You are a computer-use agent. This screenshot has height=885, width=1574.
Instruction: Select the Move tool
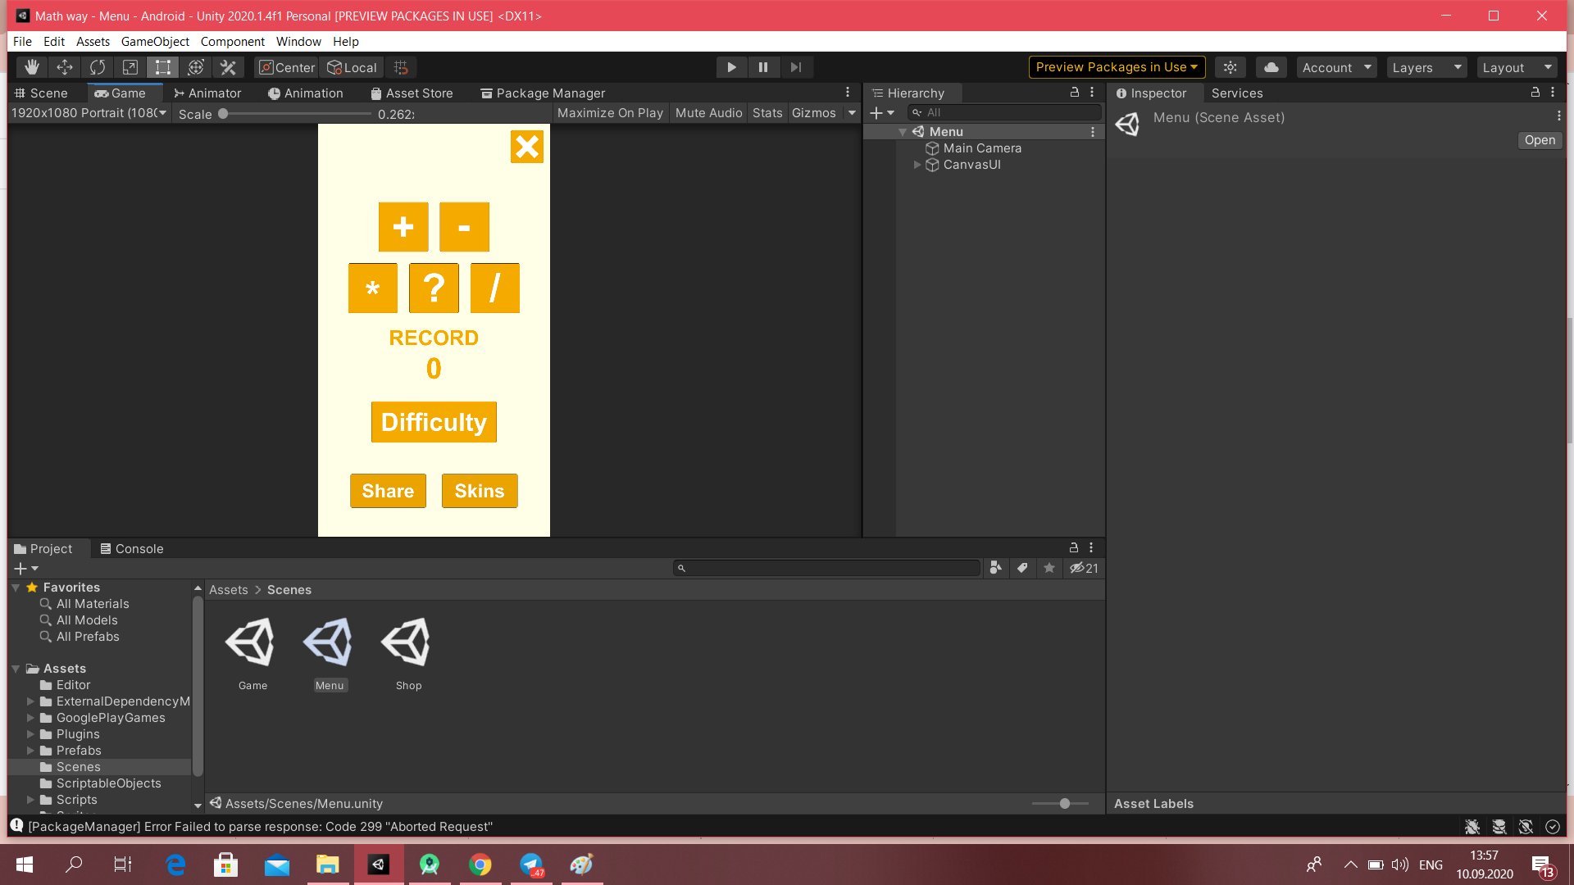click(x=65, y=67)
